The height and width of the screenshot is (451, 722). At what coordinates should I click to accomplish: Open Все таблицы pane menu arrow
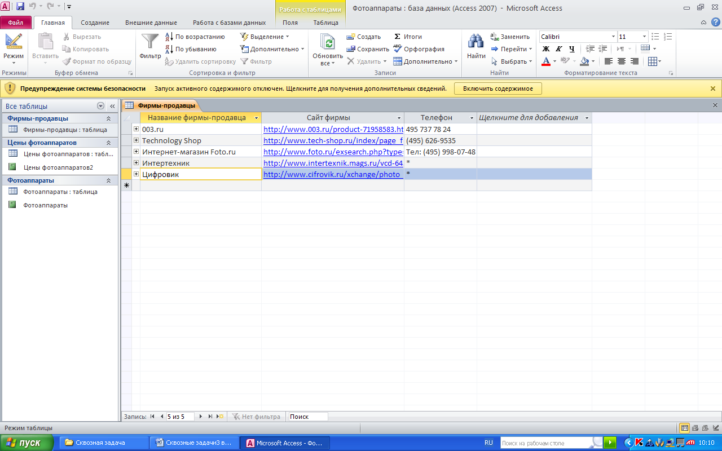tap(100, 106)
